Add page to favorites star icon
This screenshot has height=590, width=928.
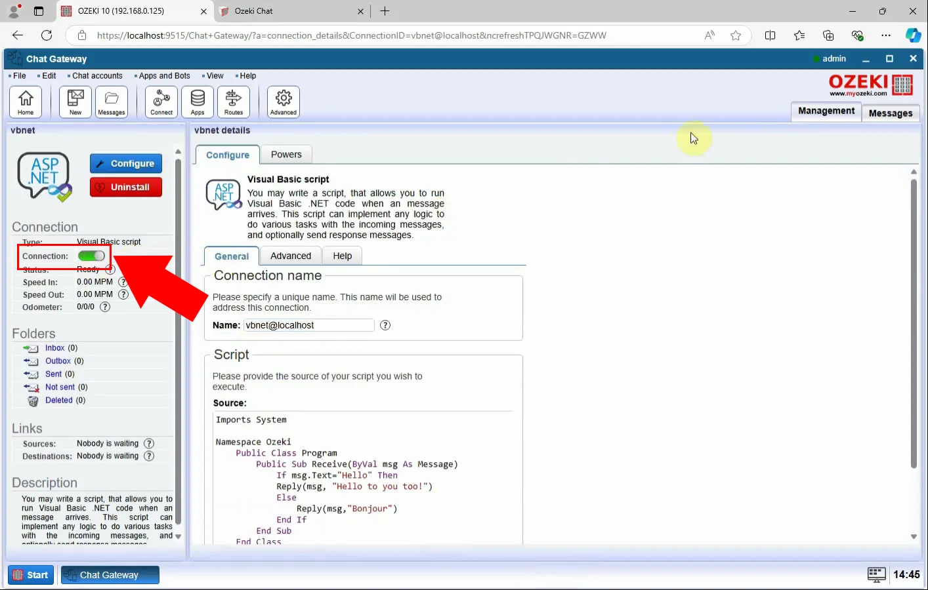click(x=736, y=35)
